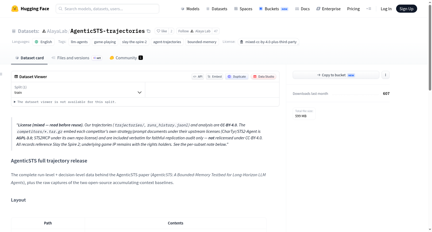Select the slay-the-spire-2 tag
The height and width of the screenshot is (232, 432).
[134, 42]
